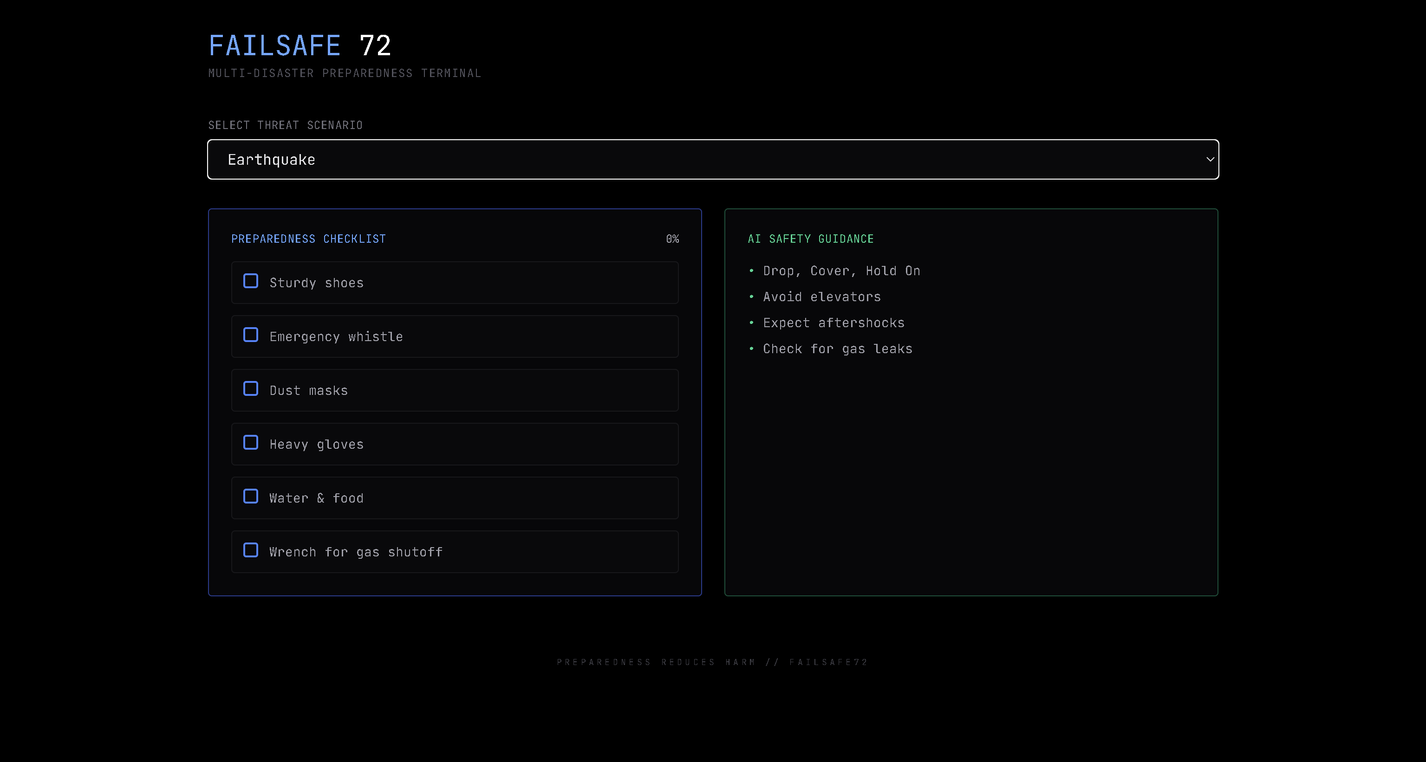Enable Wrench for gas shutoff checkbox
Image resolution: width=1426 pixels, height=762 pixels.
(251, 550)
